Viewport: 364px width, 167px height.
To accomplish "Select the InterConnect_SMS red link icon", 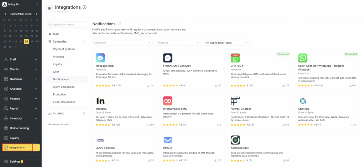I will 167,101.
